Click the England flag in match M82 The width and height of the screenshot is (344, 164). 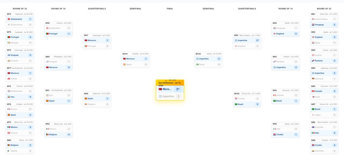pyautogui.click(x=313, y=37)
